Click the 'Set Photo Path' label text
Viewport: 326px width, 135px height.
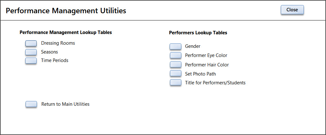pyautogui.click(x=200, y=74)
